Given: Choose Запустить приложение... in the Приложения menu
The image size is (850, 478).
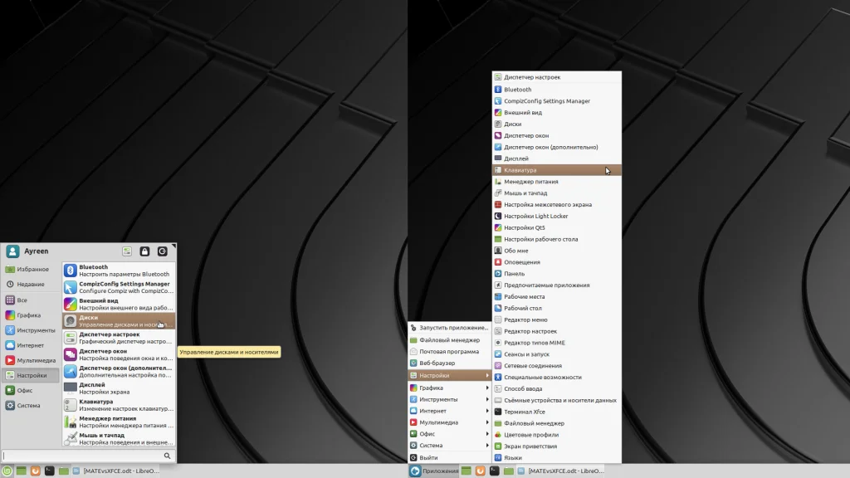Looking at the screenshot, I should pos(449,328).
